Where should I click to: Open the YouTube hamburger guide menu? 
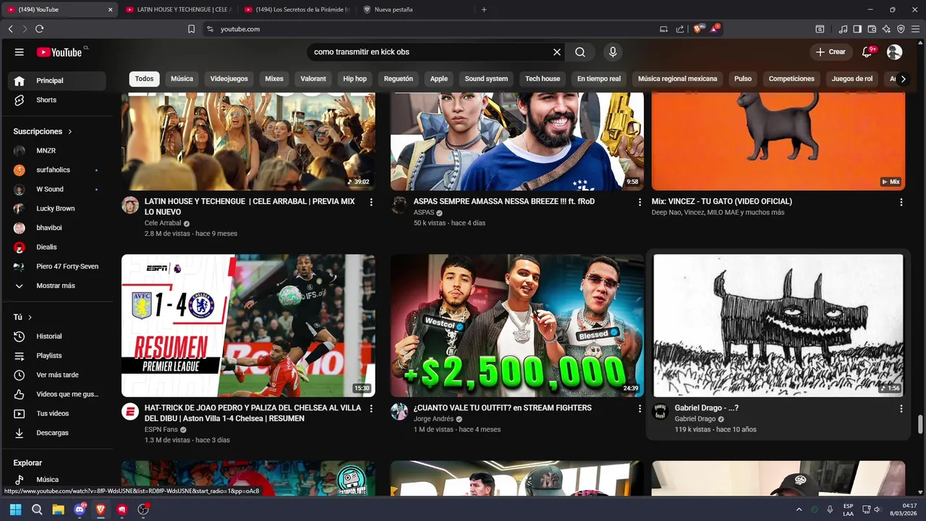pyautogui.click(x=20, y=52)
